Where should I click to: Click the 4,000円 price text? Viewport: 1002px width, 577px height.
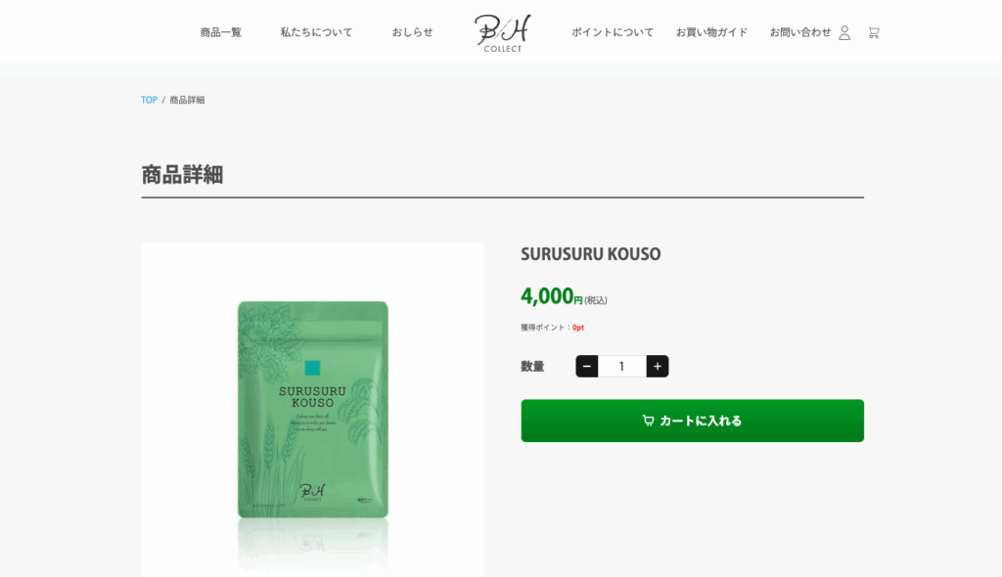pos(552,296)
